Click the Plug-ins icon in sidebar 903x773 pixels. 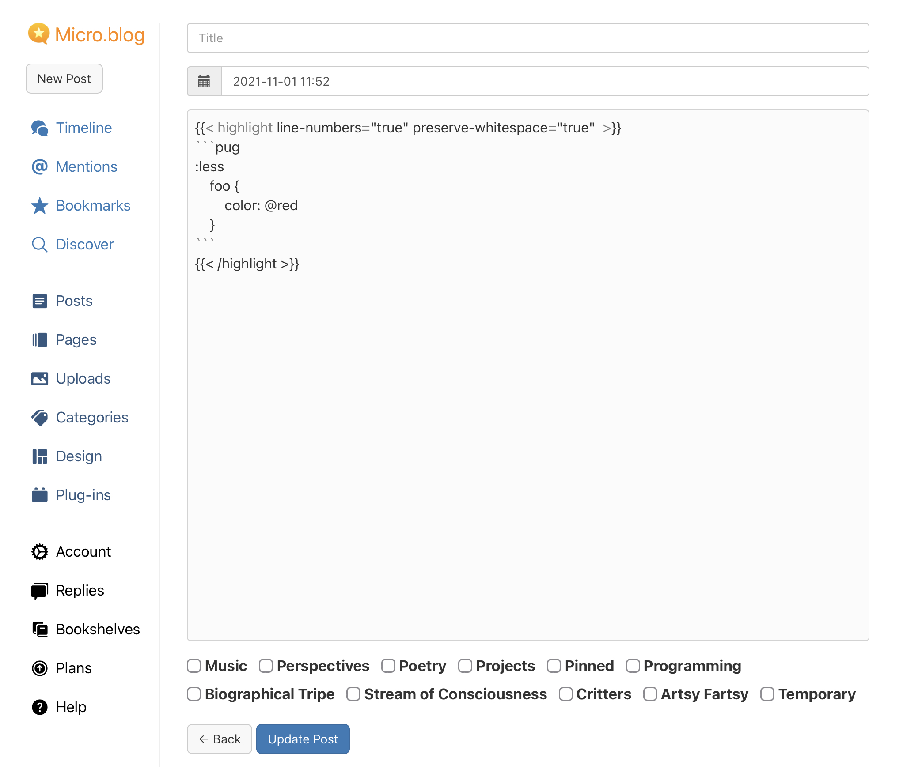40,495
